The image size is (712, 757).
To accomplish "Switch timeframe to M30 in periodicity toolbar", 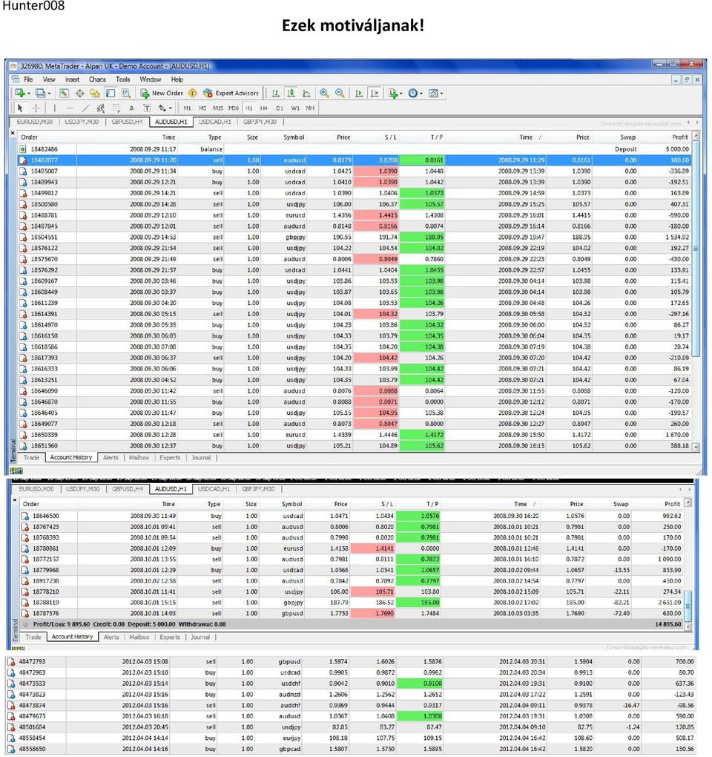I will pyautogui.click(x=234, y=108).
